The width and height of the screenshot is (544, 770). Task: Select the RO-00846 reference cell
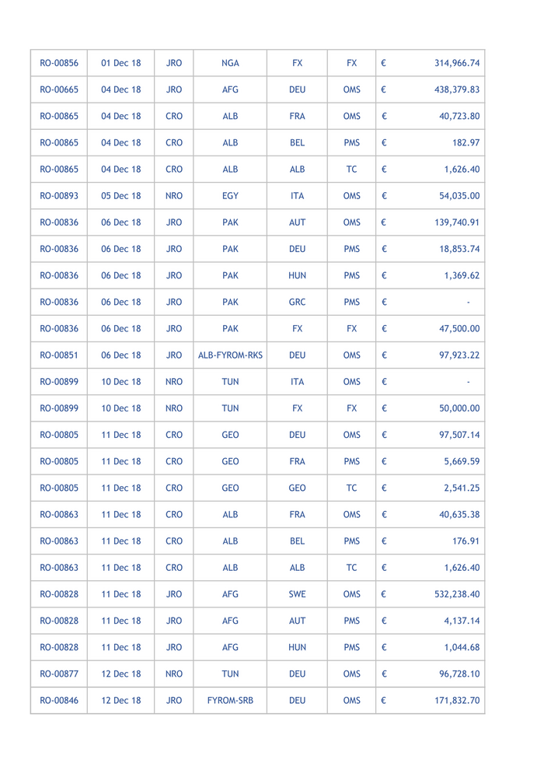click(x=59, y=700)
